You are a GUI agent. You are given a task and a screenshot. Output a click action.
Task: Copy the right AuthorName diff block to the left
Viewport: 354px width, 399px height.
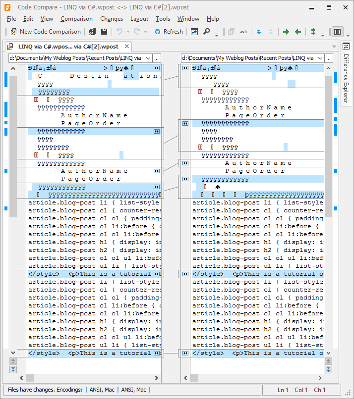click(185, 163)
